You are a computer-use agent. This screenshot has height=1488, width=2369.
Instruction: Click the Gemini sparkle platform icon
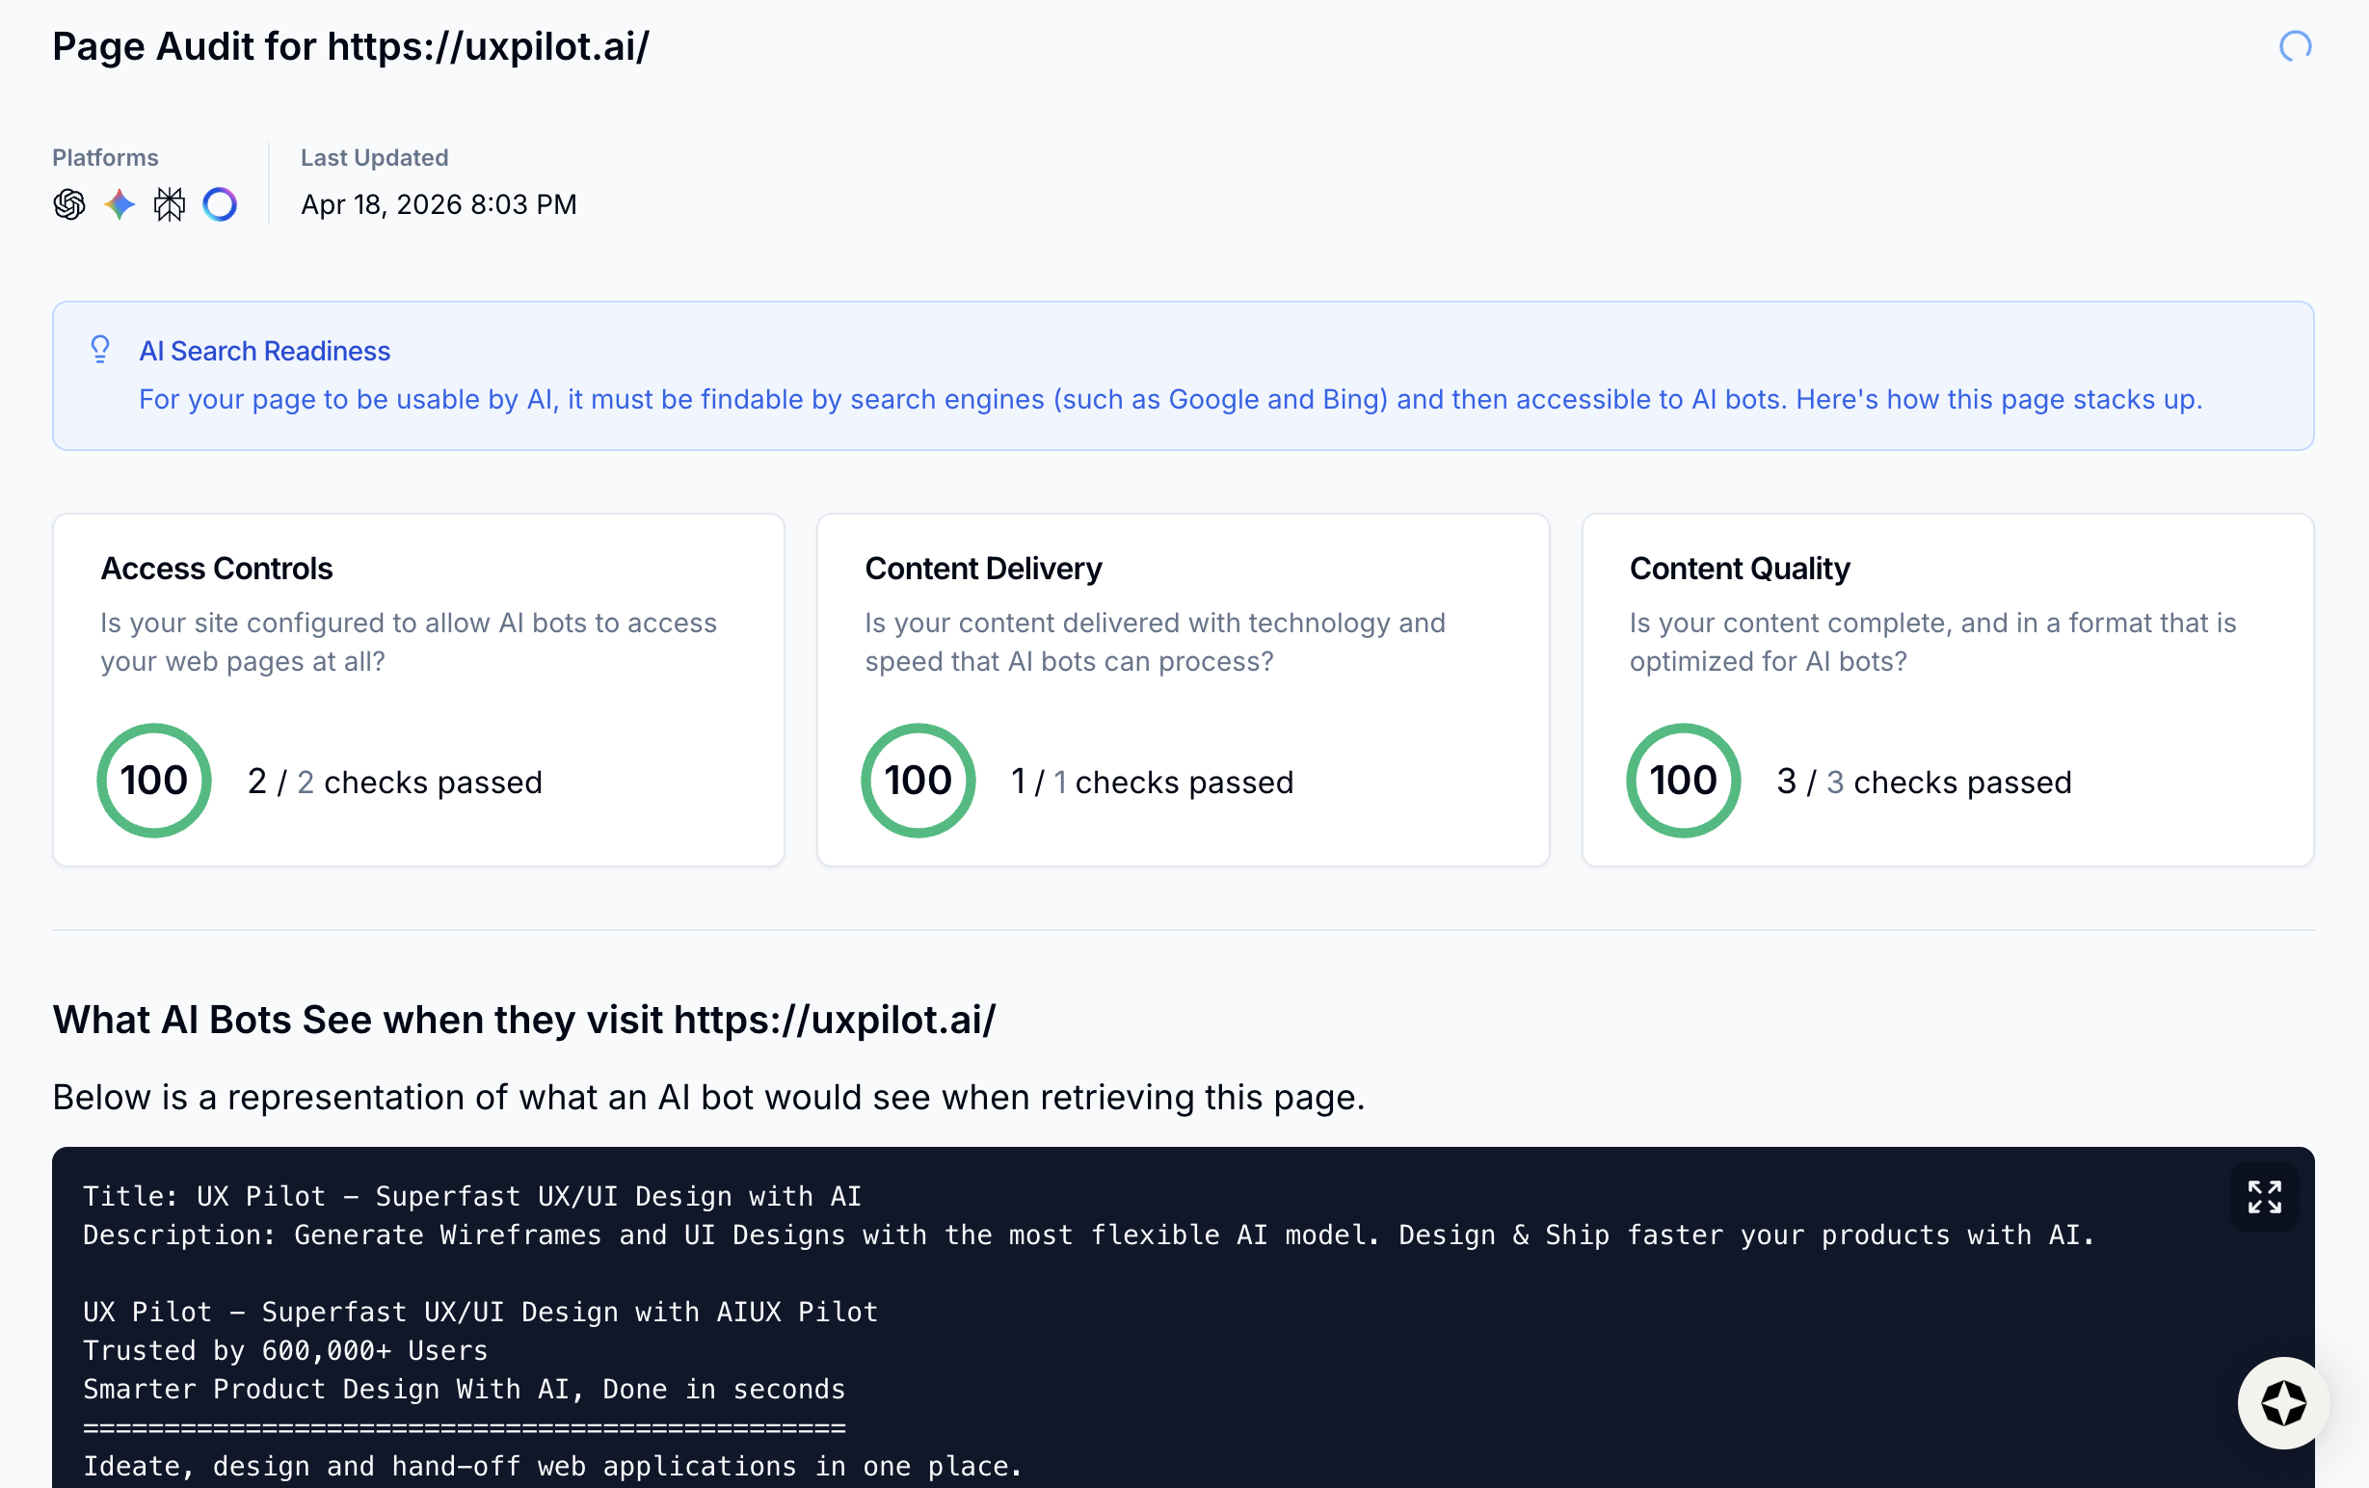pos(120,204)
